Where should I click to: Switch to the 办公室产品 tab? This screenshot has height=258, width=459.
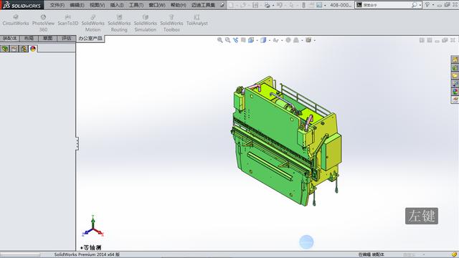(90, 38)
